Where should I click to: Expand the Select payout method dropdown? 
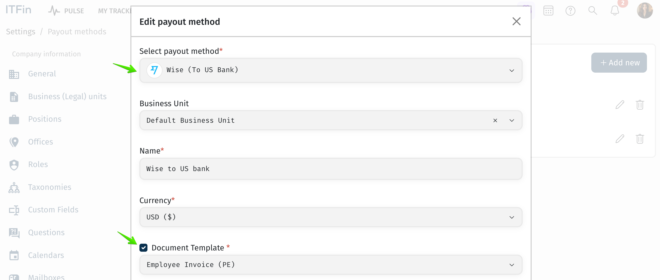pyautogui.click(x=331, y=70)
